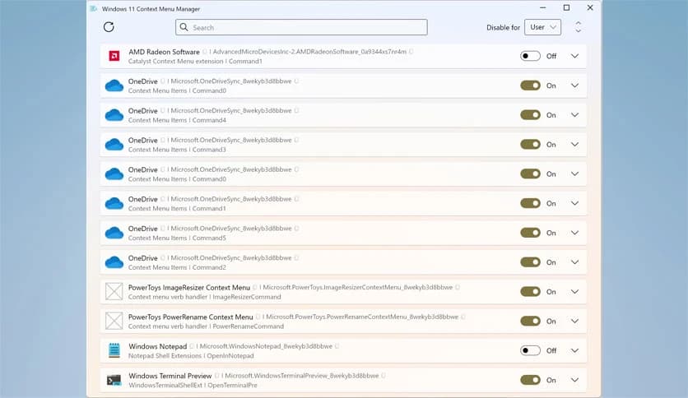Switch off OneDrive Command2 entry
Image resolution: width=688 pixels, height=398 pixels.
click(530, 262)
